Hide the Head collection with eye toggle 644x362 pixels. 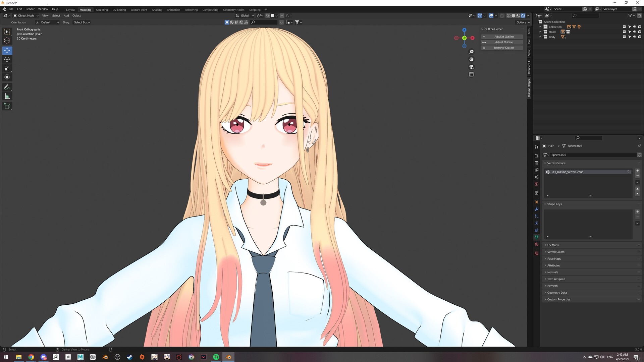(635, 32)
